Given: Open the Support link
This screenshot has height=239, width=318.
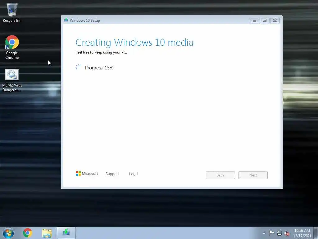Looking at the screenshot, I should click(x=112, y=174).
